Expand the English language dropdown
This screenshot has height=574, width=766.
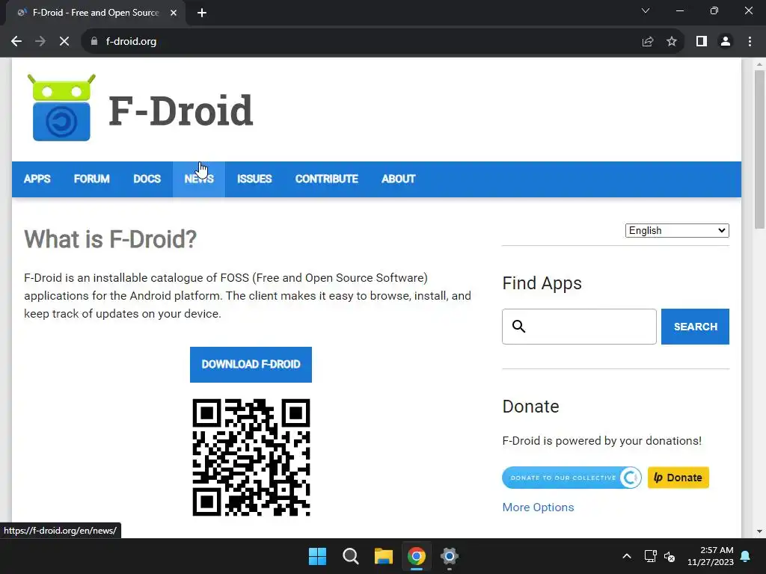coord(677,230)
